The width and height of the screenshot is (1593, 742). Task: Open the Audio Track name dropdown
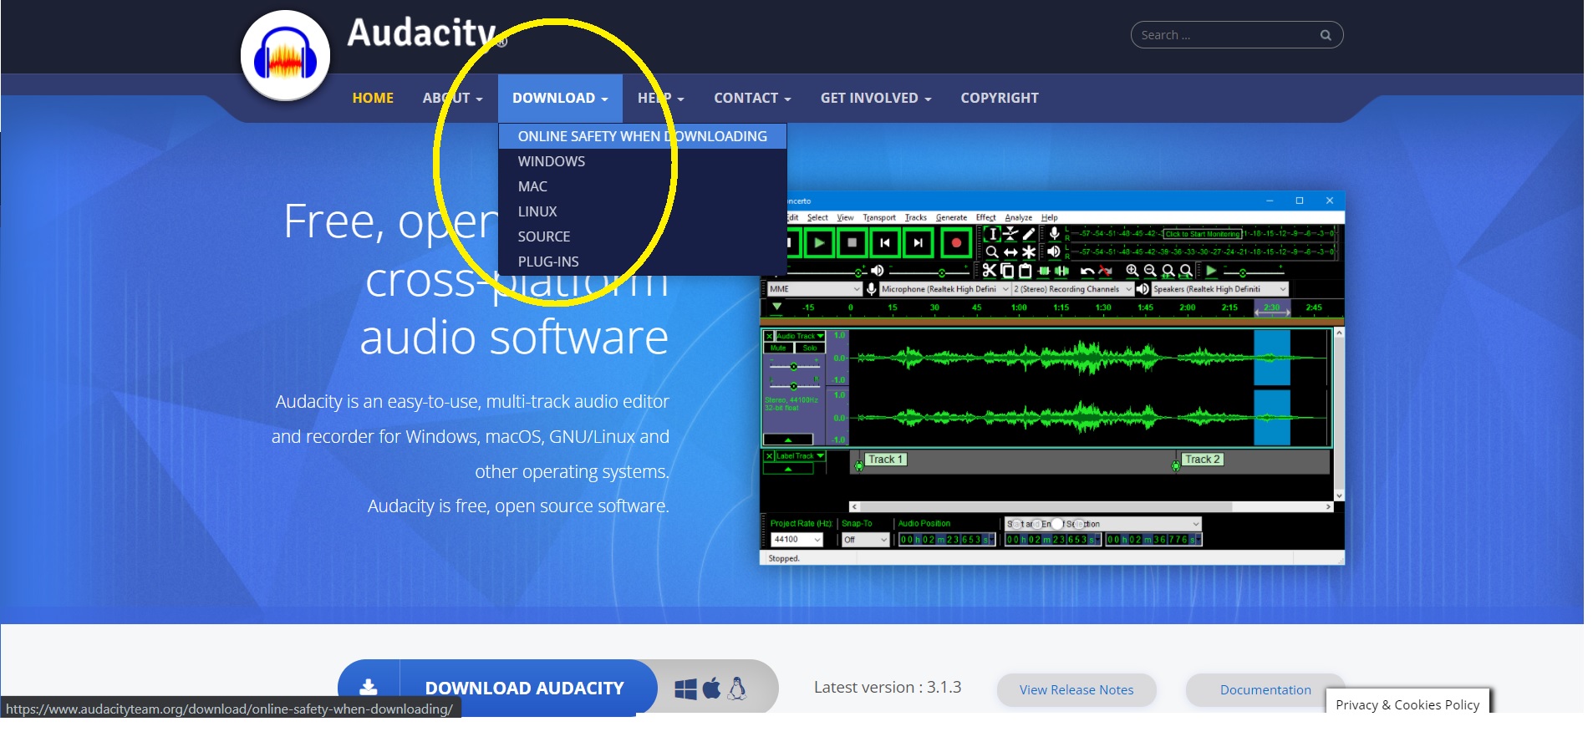[801, 336]
